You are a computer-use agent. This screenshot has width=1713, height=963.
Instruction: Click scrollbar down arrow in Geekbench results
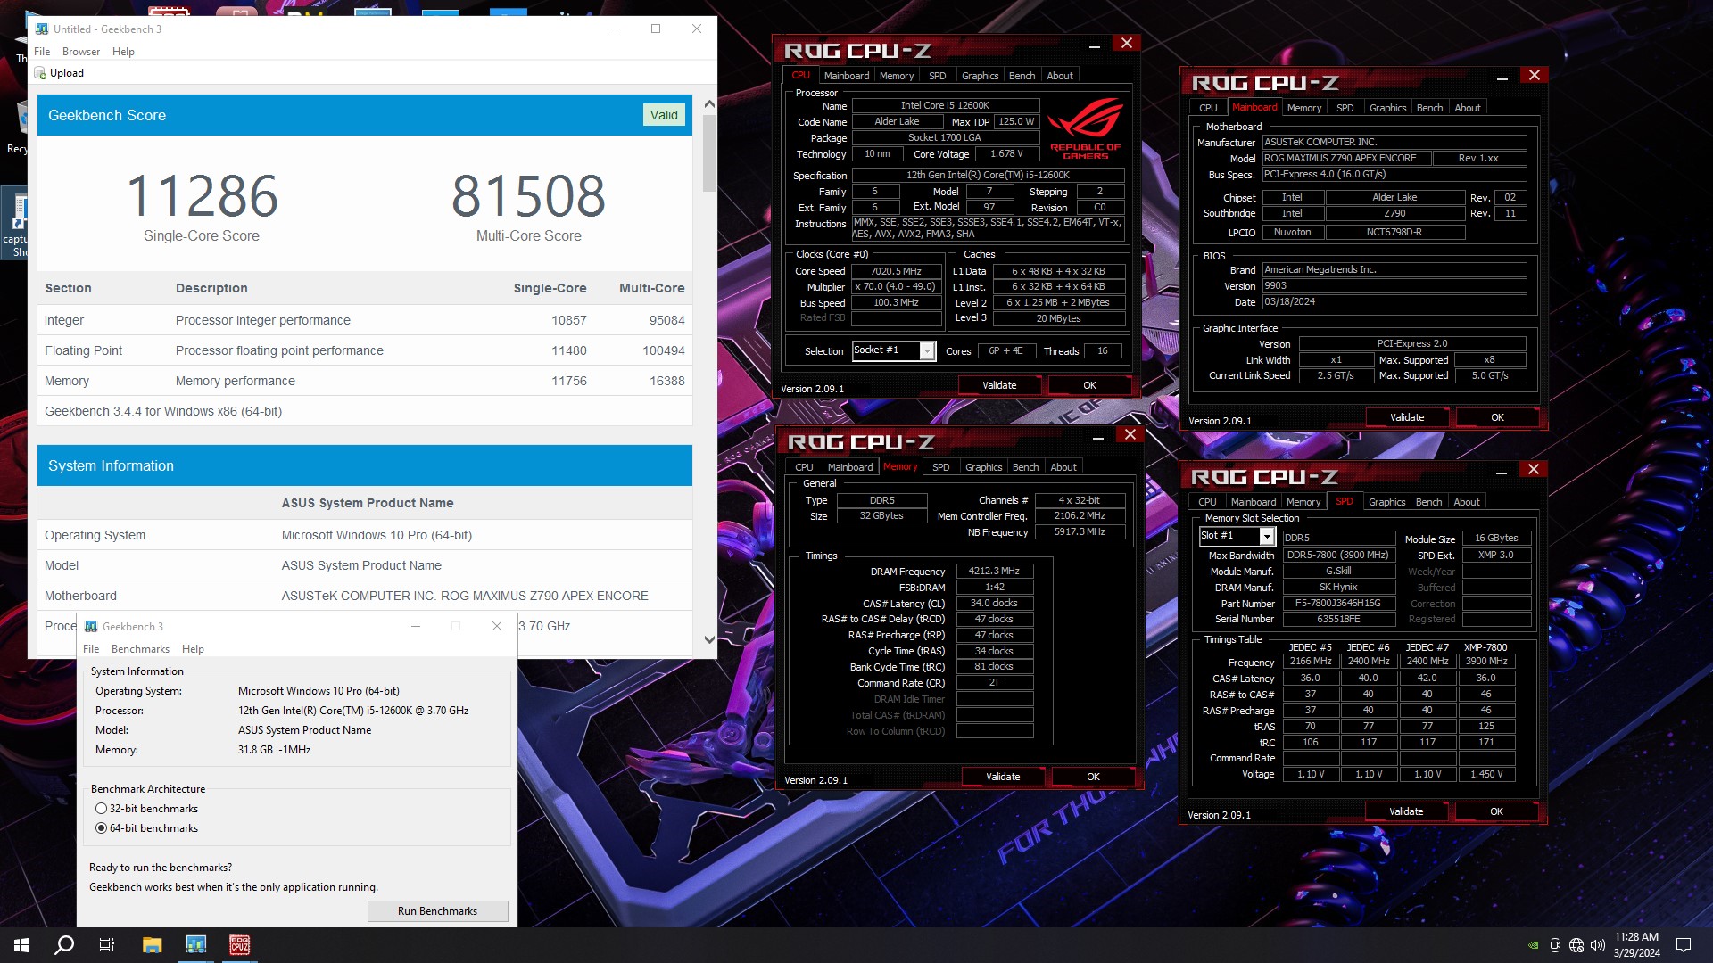coord(709,639)
